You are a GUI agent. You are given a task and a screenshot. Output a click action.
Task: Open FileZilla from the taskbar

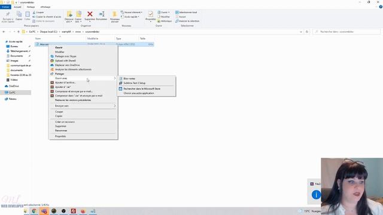pos(73,211)
